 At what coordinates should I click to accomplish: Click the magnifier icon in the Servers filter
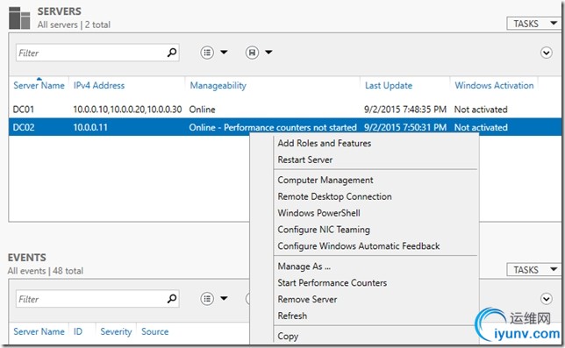[x=172, y=53]
